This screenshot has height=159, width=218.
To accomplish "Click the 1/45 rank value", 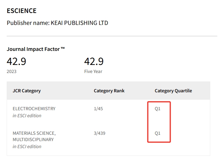I will tap(98, 109).
